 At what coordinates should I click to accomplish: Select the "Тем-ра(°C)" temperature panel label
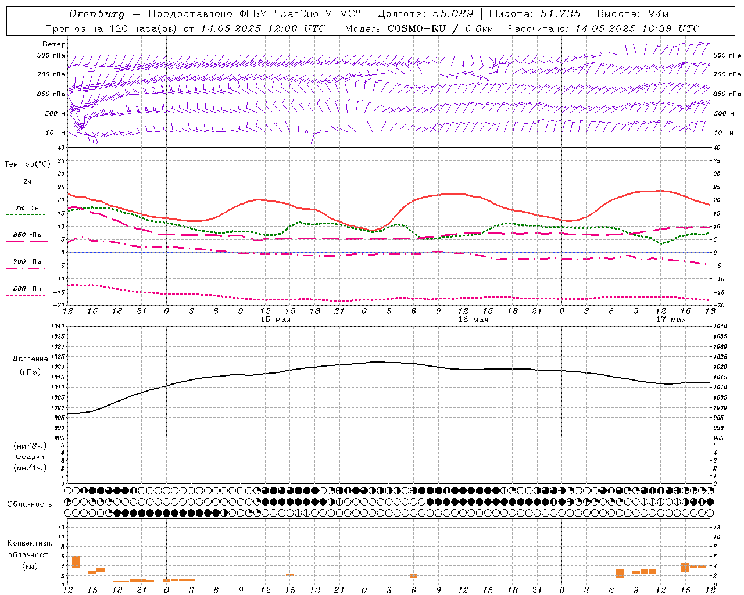click(x=27, y=164)
